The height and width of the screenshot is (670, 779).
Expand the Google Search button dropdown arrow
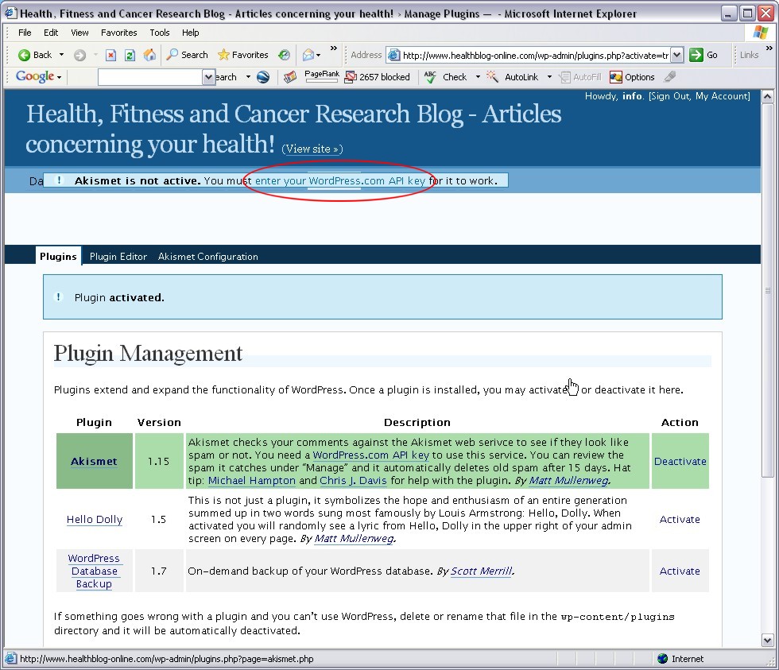pos(248,77)
